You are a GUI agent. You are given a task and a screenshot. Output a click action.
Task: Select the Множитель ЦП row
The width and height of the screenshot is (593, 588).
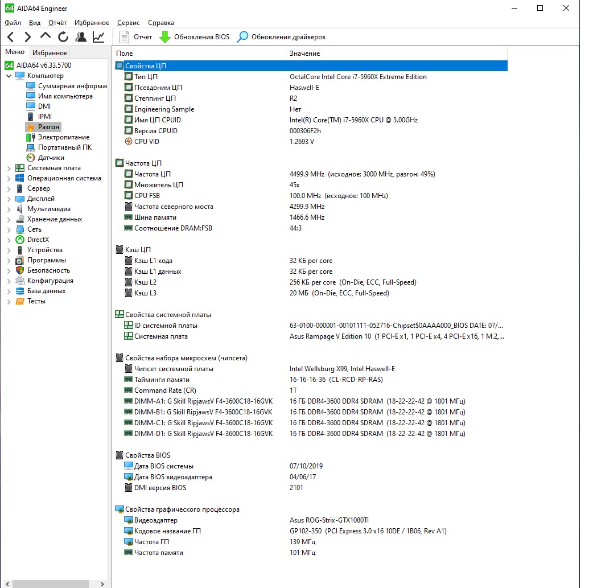[311, 184]
